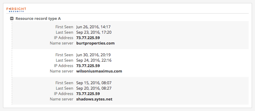Click the Resource record type A heading
The width and height of the screenshot is (255, 111).
click(38, 19)
